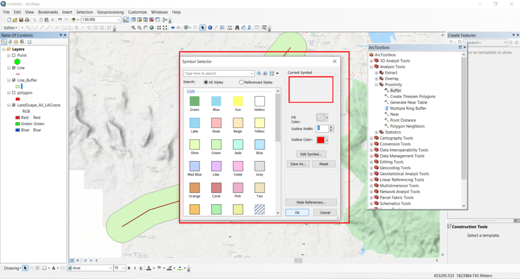Select the Zoom Out tool
520x279 pixels.
[139, 28]
